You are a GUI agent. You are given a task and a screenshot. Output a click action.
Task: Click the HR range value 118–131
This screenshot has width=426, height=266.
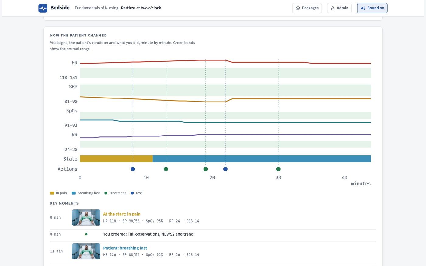click(68, 78)
